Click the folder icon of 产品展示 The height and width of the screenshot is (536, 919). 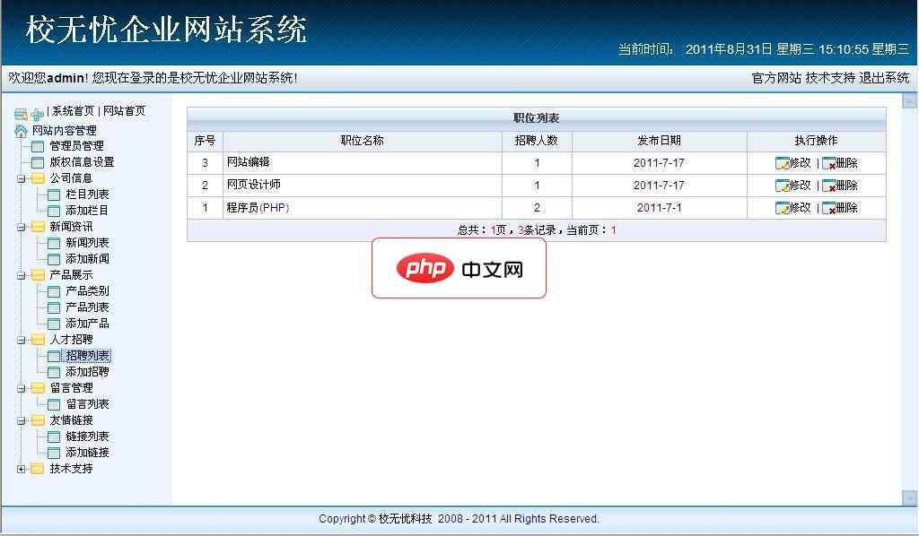pos(38,275)
